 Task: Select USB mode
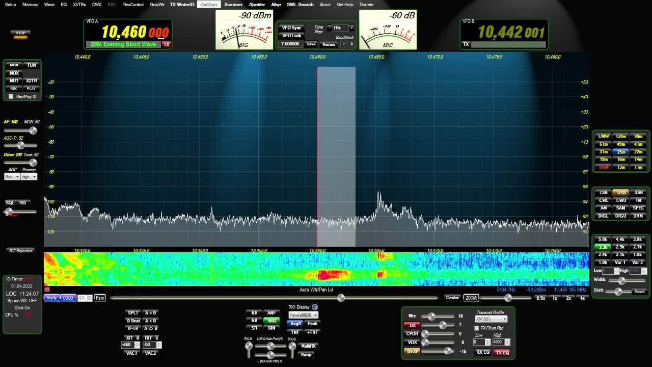621,193
